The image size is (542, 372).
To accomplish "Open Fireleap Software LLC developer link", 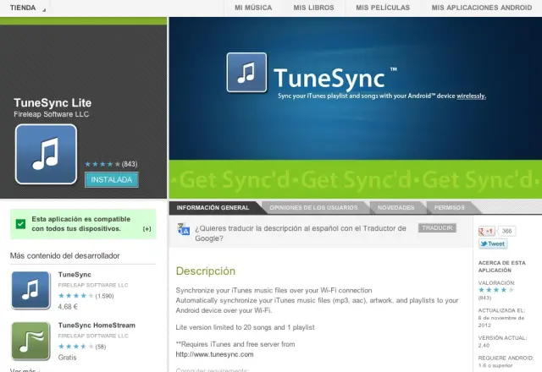I will [51, 114].
